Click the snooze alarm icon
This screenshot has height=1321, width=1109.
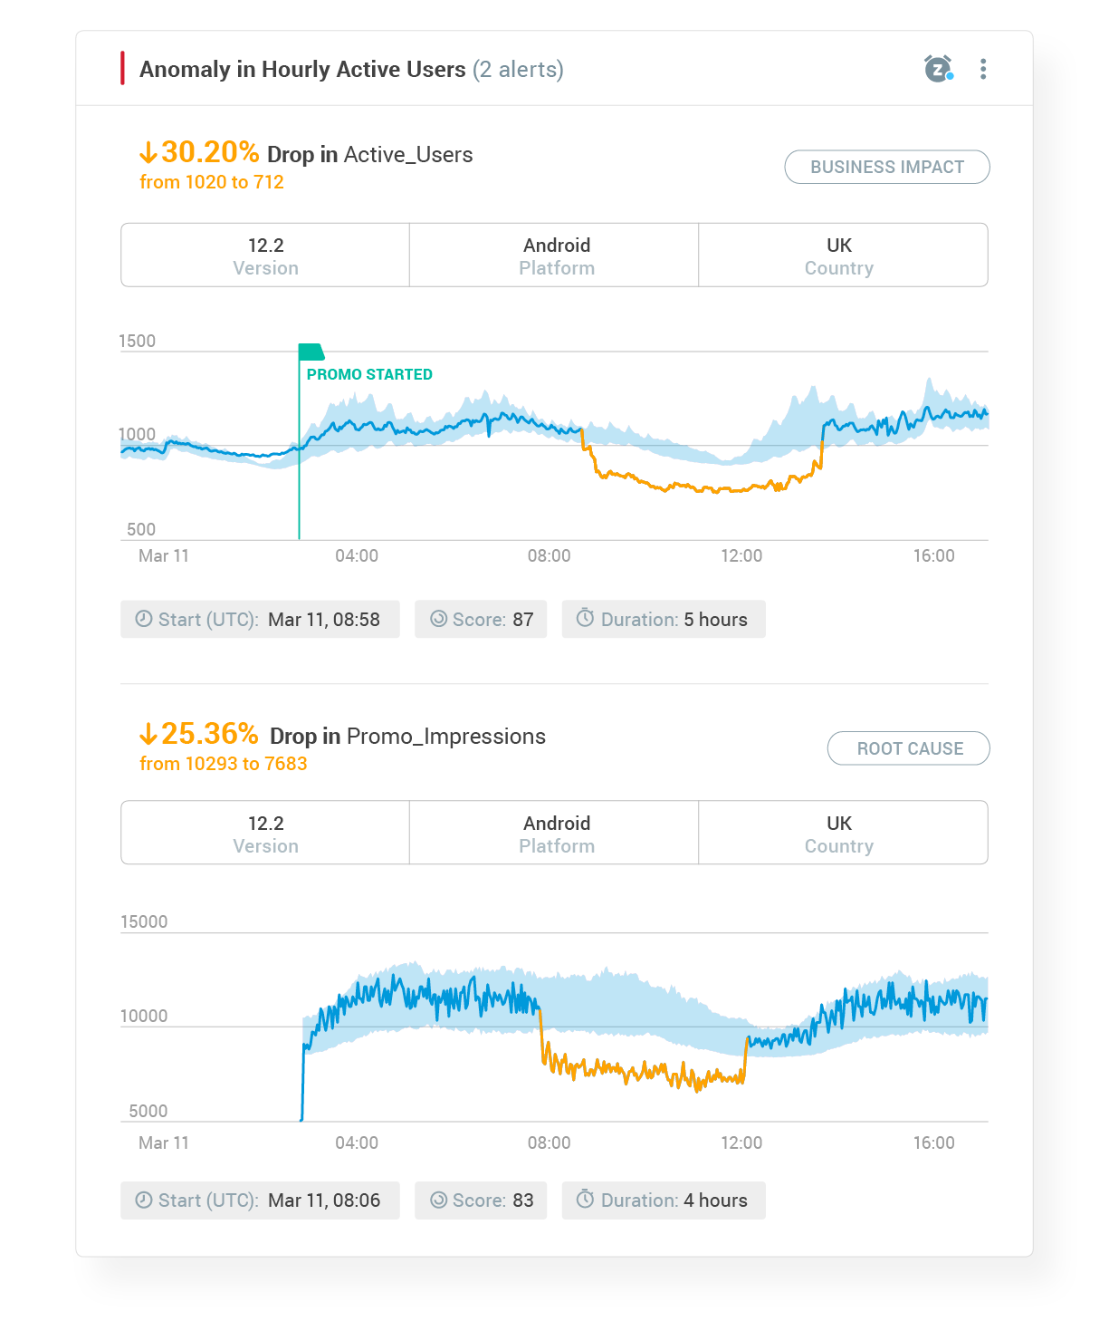point(938,69)
